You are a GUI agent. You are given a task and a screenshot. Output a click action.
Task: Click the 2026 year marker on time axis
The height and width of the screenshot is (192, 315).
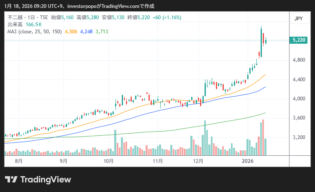coord(248,161)
